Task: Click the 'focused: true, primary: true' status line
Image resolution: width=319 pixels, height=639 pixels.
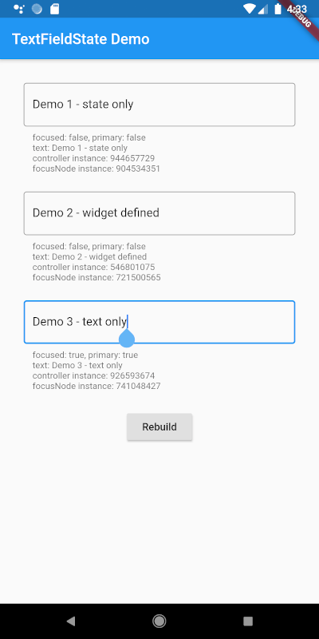Action: point(85,355)
